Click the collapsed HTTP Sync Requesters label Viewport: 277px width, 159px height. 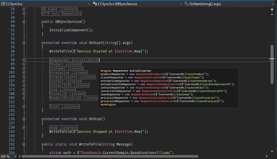click(62, 14)
